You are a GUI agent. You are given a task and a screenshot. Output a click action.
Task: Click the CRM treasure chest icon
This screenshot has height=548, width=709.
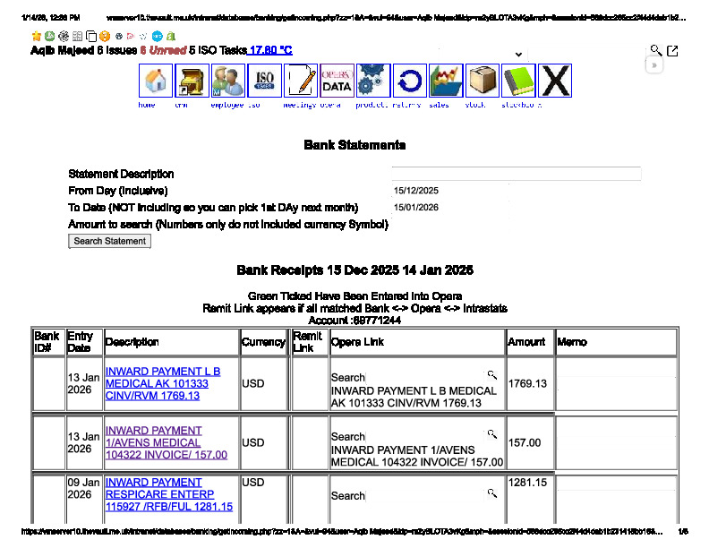192,81
